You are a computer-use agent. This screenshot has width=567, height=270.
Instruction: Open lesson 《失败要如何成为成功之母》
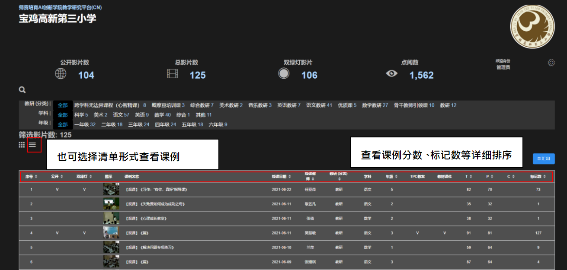(x=157, y=204)
